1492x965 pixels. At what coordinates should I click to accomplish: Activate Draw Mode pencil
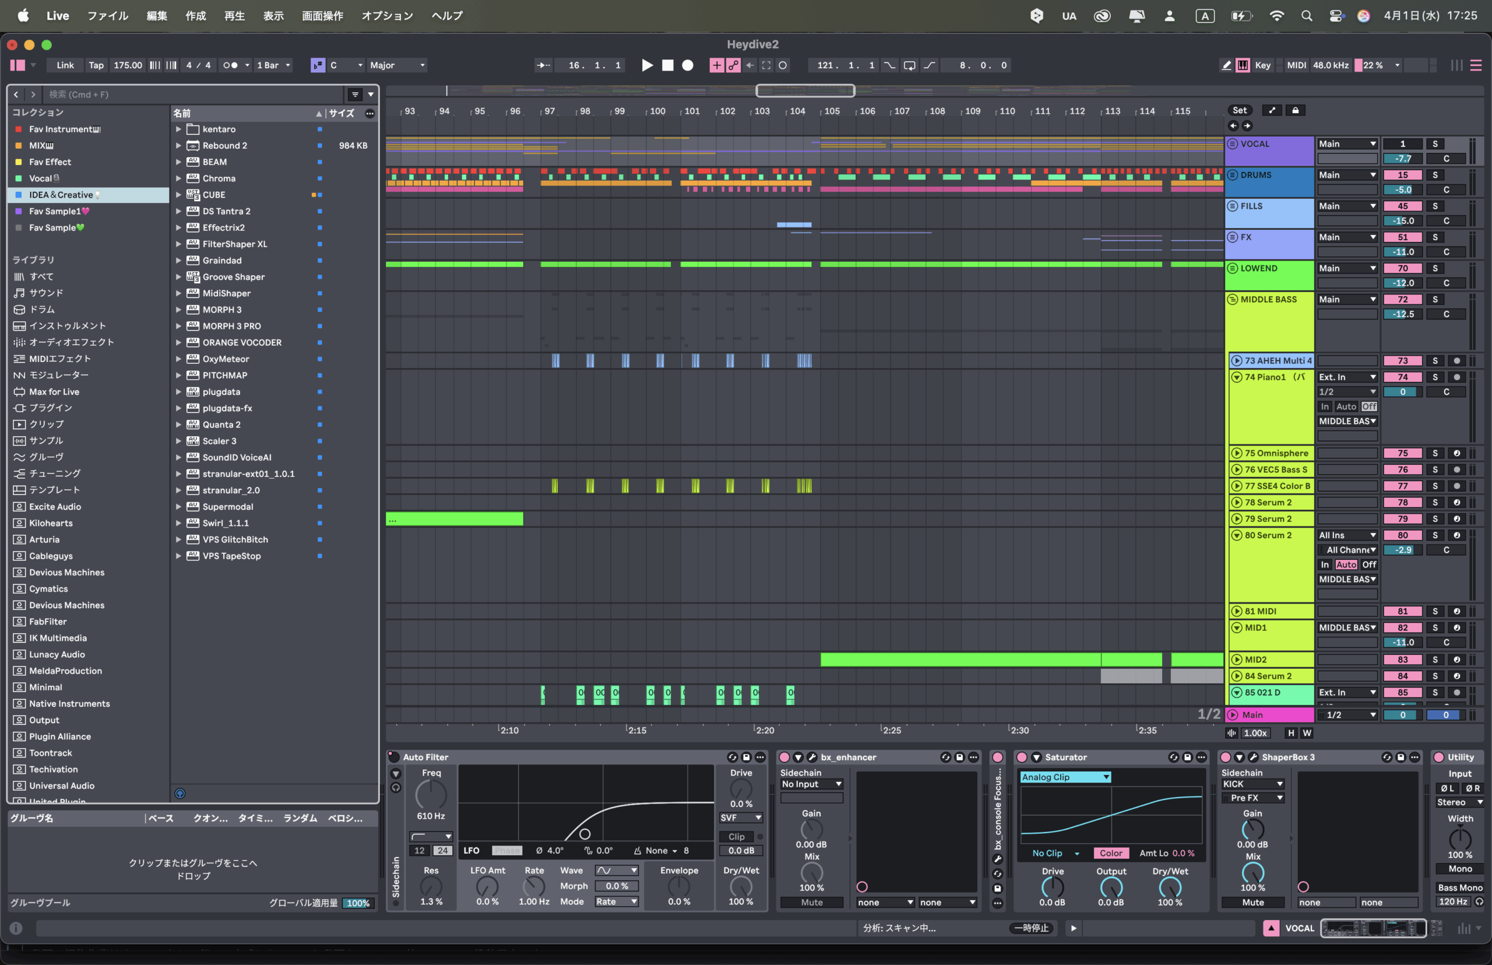click(1226, 65)
